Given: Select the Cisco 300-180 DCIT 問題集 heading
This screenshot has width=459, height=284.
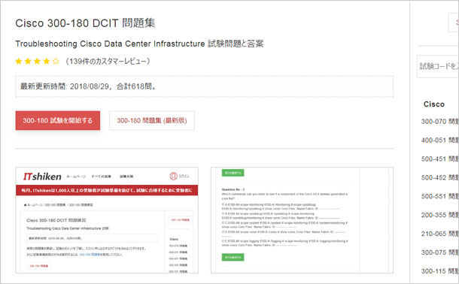Looking at the screenshot, I should (85, 23).
